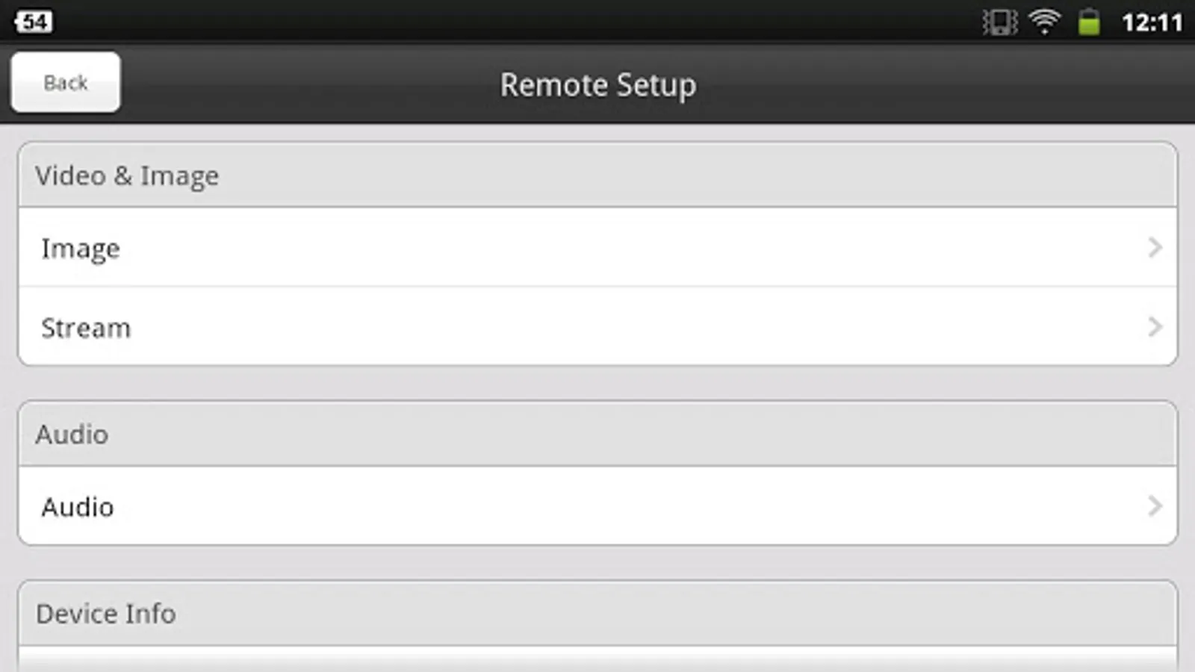Tap empty area of the status bar
1195x672 pixels.
[x=523, y=21]
